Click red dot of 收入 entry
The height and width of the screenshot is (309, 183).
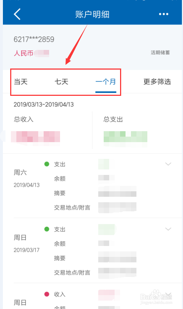point(47,294)
